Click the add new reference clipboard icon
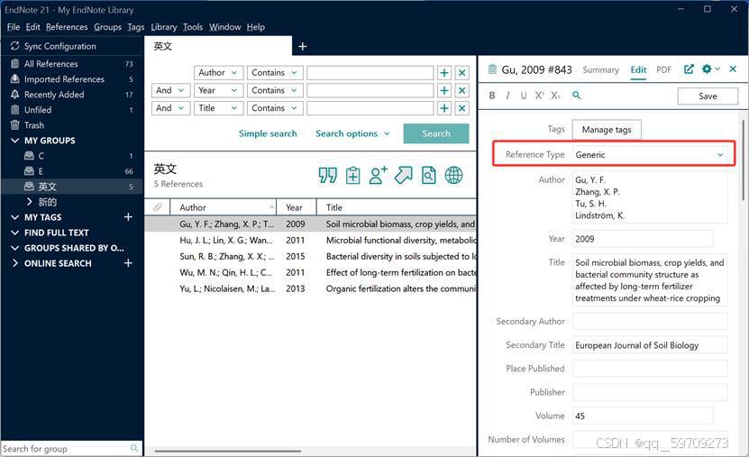 pyautogui.click(x=353, y=175)
